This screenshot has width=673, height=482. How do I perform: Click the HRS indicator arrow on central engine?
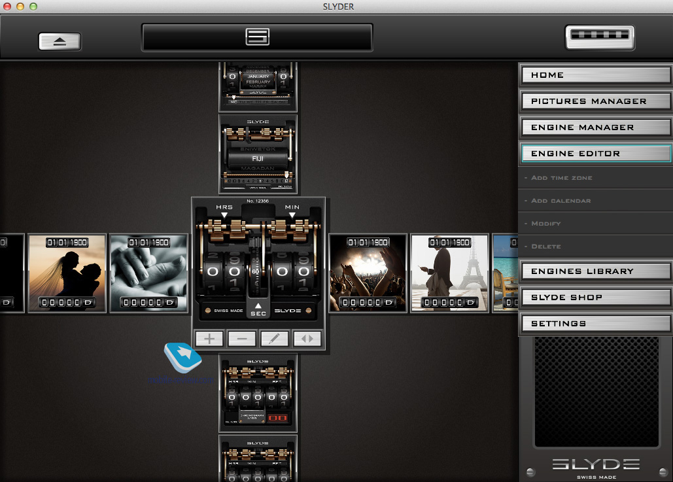[224, 215]
